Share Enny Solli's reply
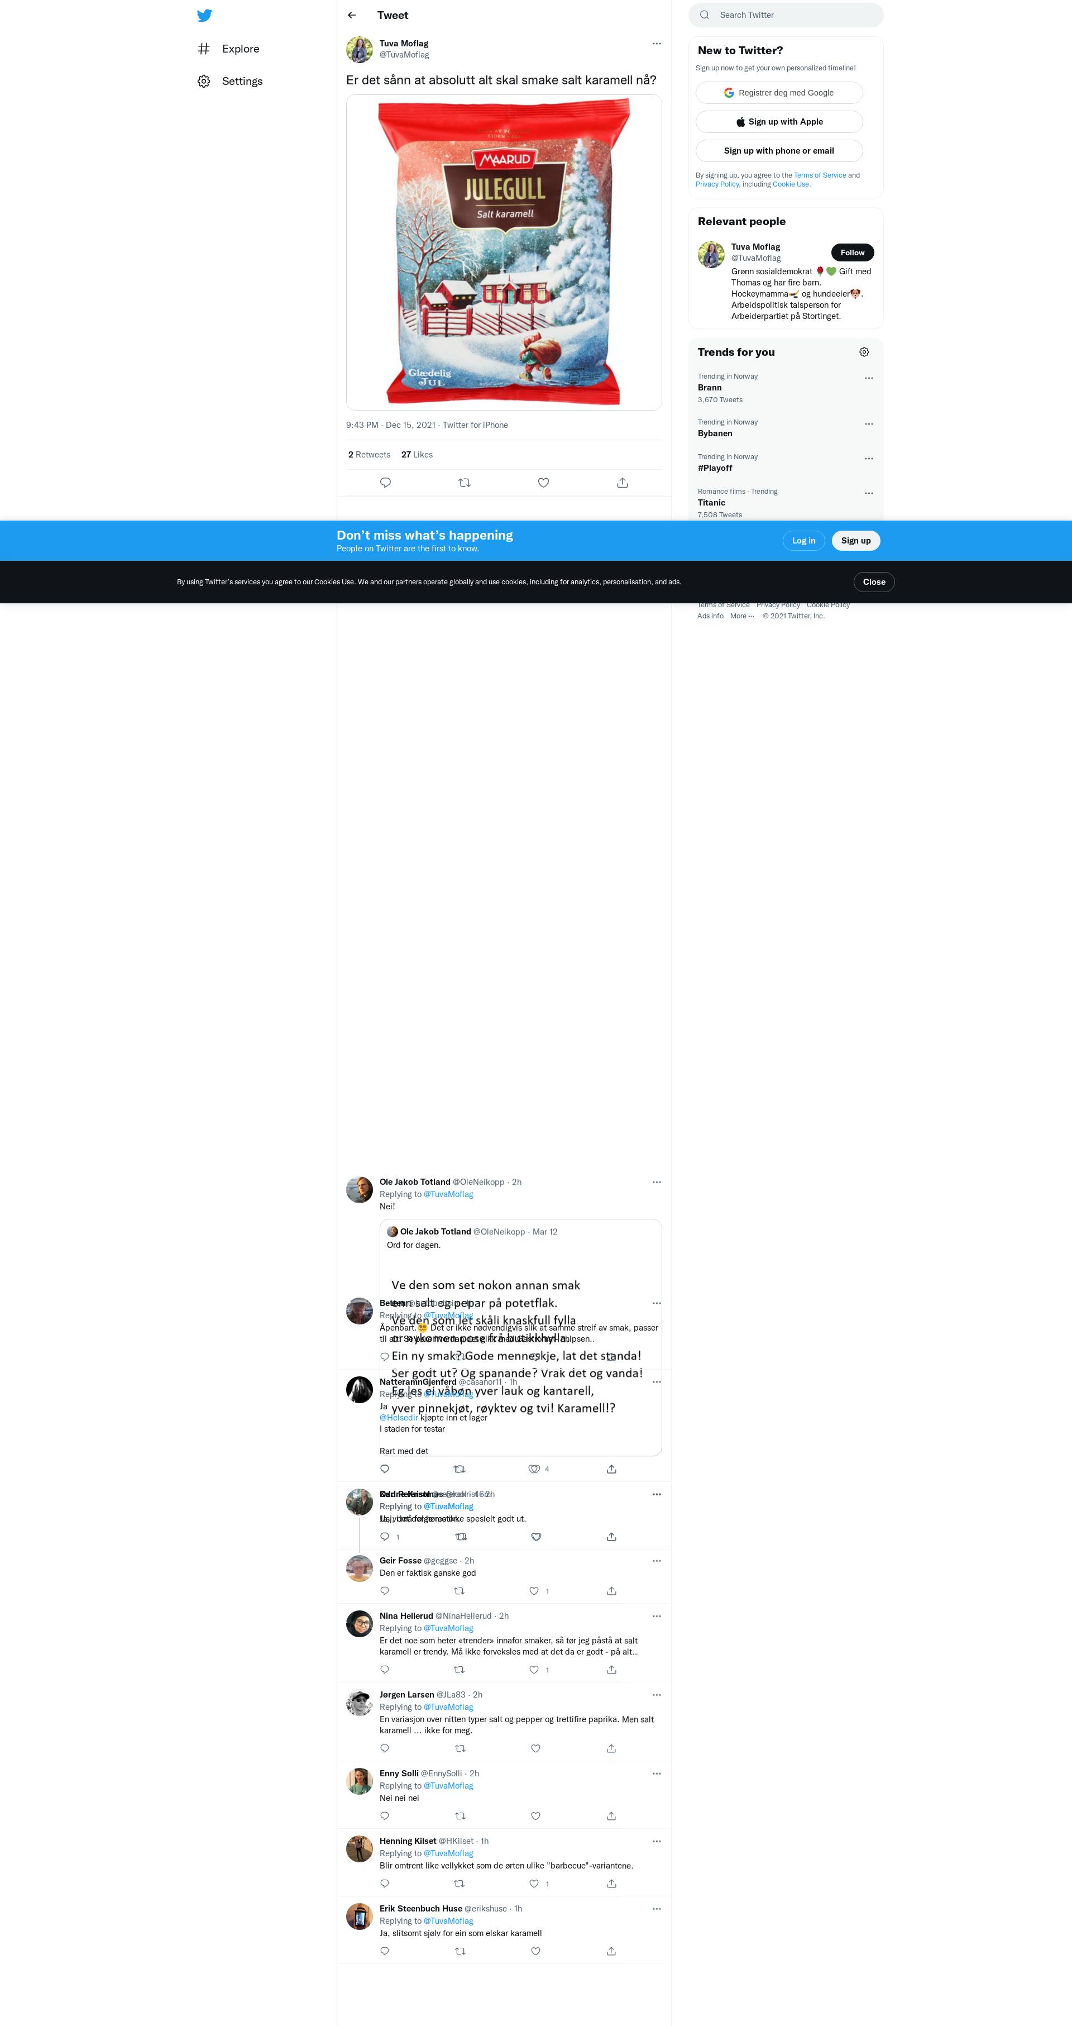Viewport: 1072px width, 2026px height. 611,1816
